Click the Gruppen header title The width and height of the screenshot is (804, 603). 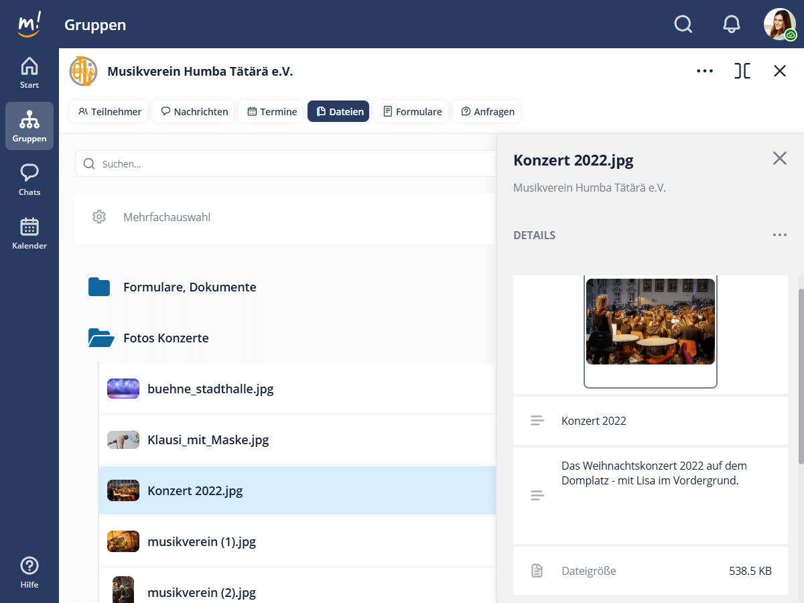95,25
